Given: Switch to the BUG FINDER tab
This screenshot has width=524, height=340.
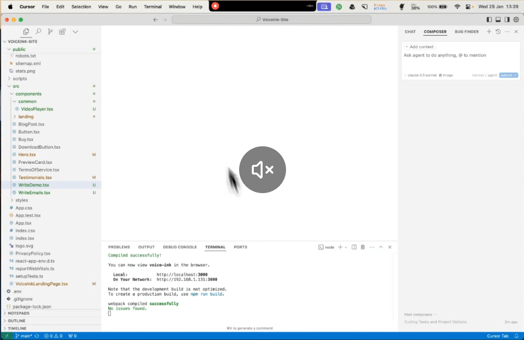Looking at the screenshot, I should point(466,32).
